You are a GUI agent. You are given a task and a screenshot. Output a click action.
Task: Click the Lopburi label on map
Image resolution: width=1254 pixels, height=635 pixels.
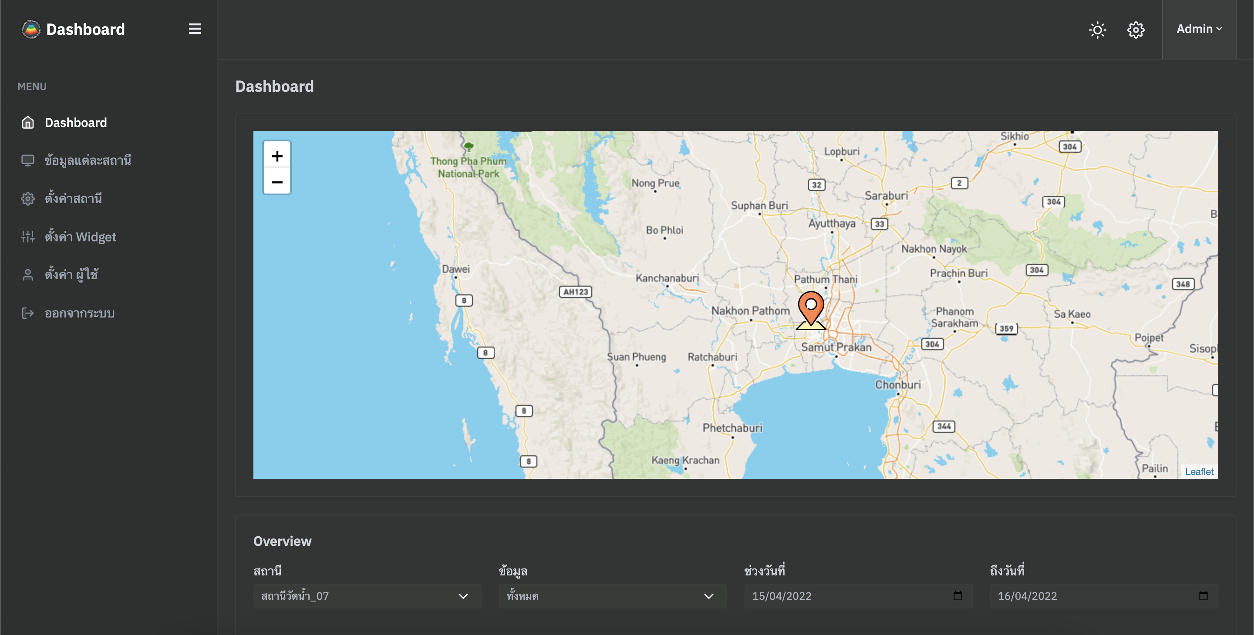(x=842, y=151)
